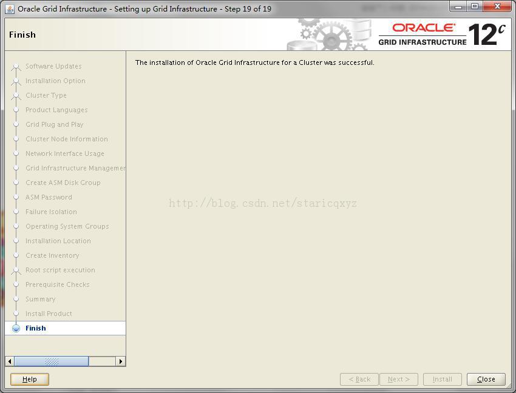Select the Cluster Type step

coord(46,95)
